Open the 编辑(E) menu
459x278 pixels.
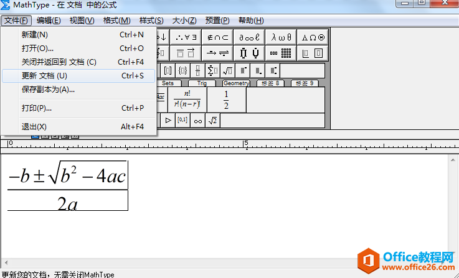(49, 21)
